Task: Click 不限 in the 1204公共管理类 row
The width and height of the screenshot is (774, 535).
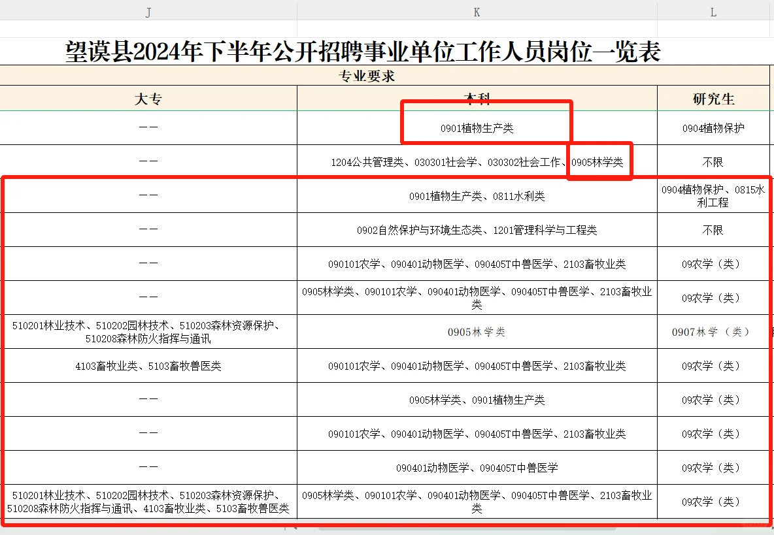Action: pyautogui.click(x=713, y=162)
